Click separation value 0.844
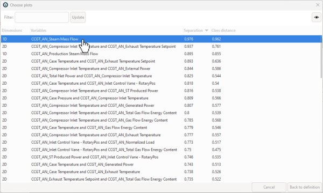The image size is (323, 193). (x=189, y=69)
